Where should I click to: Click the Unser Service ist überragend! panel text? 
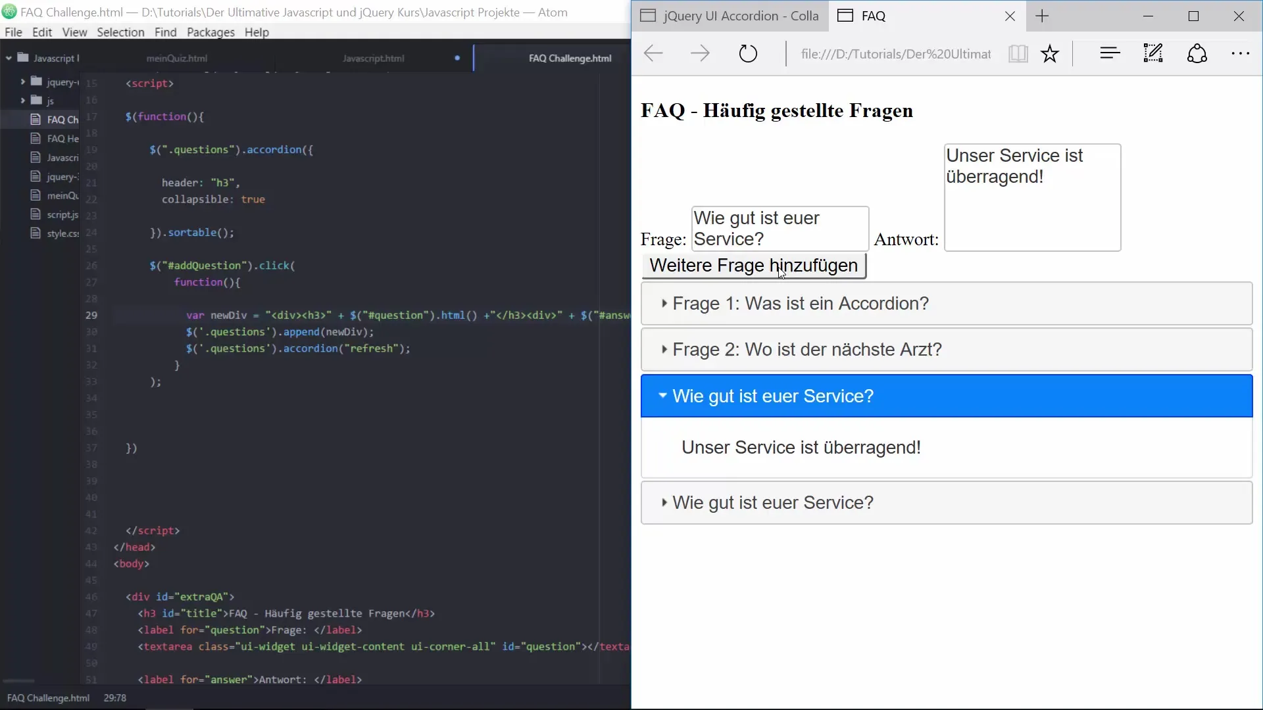pyautogui.click(x=801, y=448)
